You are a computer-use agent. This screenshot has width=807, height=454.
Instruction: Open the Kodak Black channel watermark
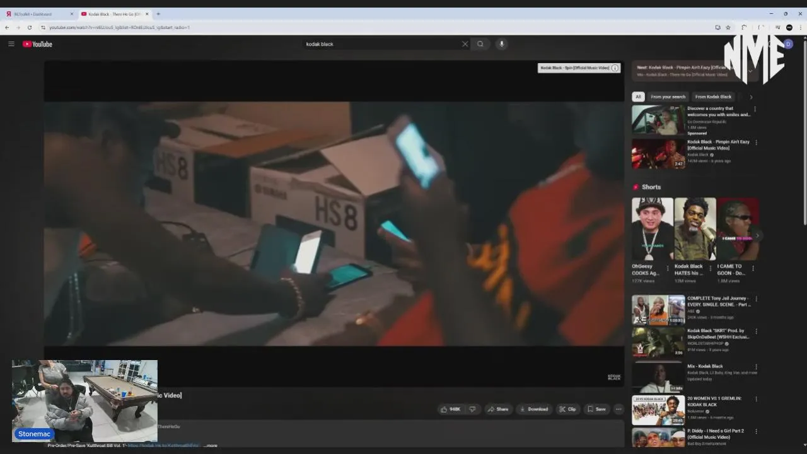click(x=614, y=377)
